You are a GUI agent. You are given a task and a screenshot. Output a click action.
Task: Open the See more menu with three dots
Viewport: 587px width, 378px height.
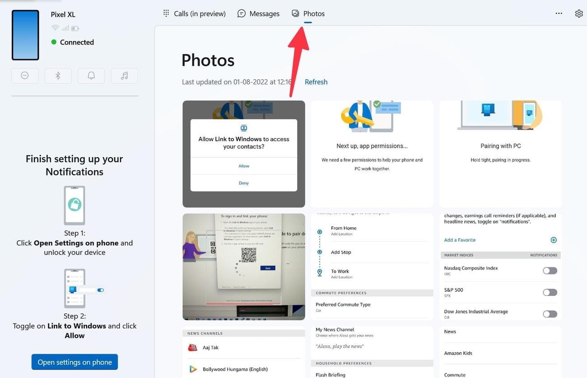(559, 13)
